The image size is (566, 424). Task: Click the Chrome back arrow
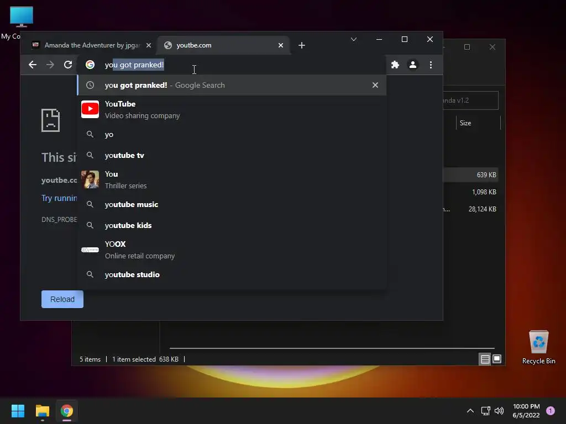33,65
